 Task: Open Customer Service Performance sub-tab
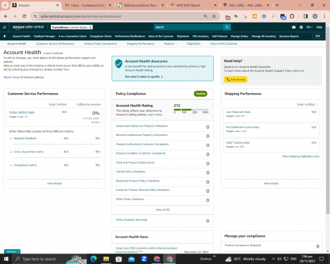point(55,44)
